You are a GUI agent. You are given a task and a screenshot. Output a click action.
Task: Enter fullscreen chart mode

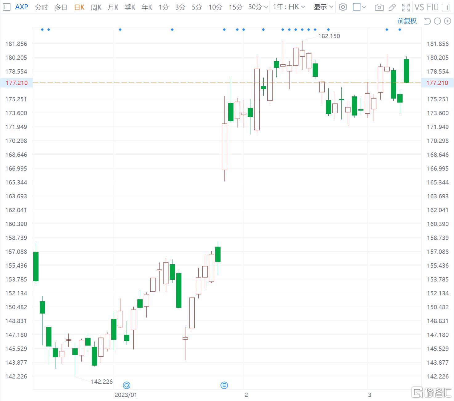(406, 7)
